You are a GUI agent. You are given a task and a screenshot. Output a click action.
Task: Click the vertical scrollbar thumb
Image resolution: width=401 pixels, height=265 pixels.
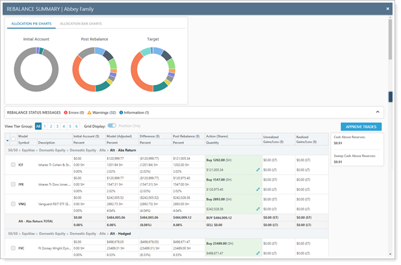coord(391,97)
